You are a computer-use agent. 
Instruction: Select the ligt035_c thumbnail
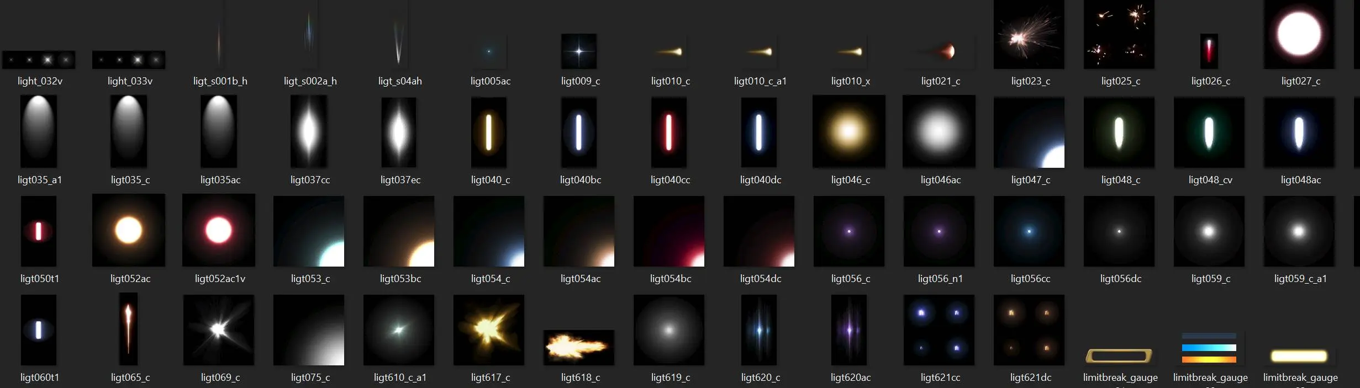click(x=129, y=131)
